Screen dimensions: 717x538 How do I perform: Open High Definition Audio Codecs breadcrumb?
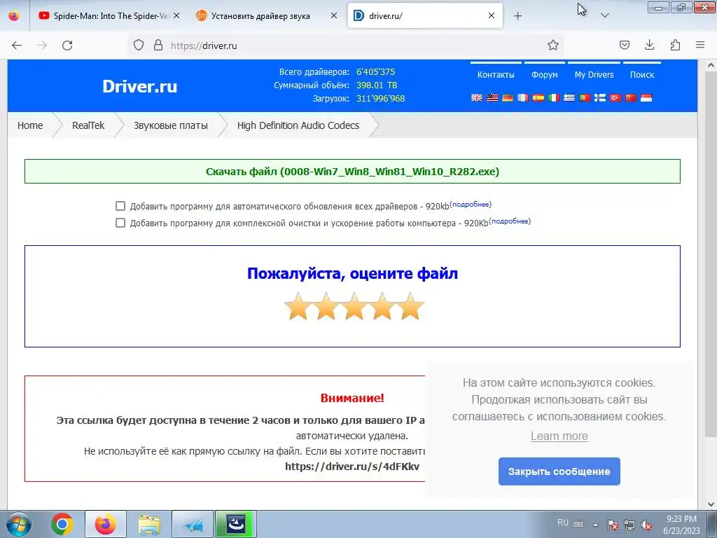tap(298, 125)
